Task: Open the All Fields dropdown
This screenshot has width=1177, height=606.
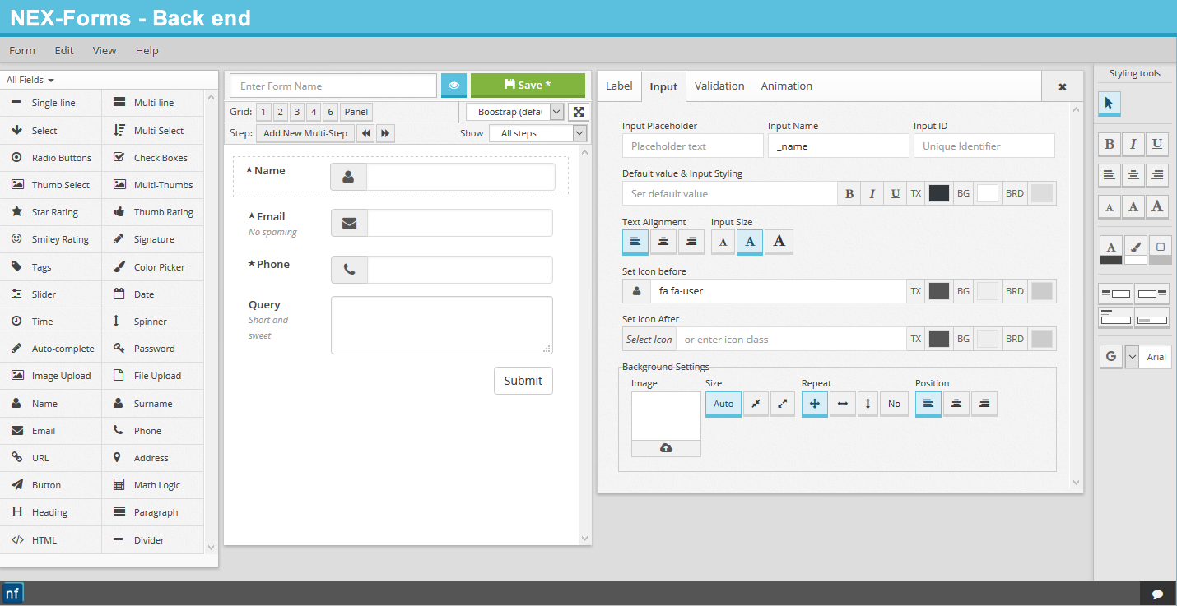Action: (30, 80)
